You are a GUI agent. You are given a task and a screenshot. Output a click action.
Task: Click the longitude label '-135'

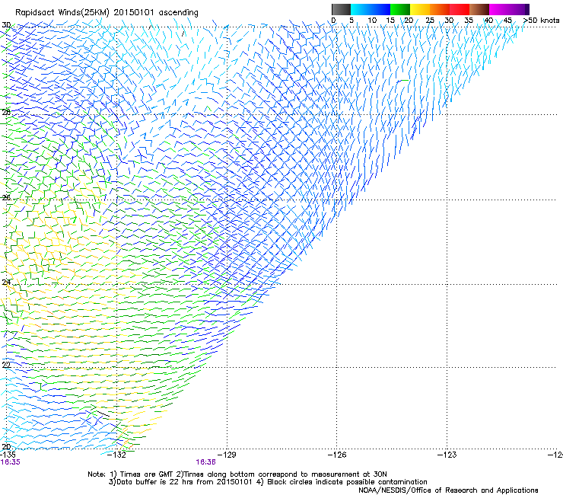click(x=8, y=455)
